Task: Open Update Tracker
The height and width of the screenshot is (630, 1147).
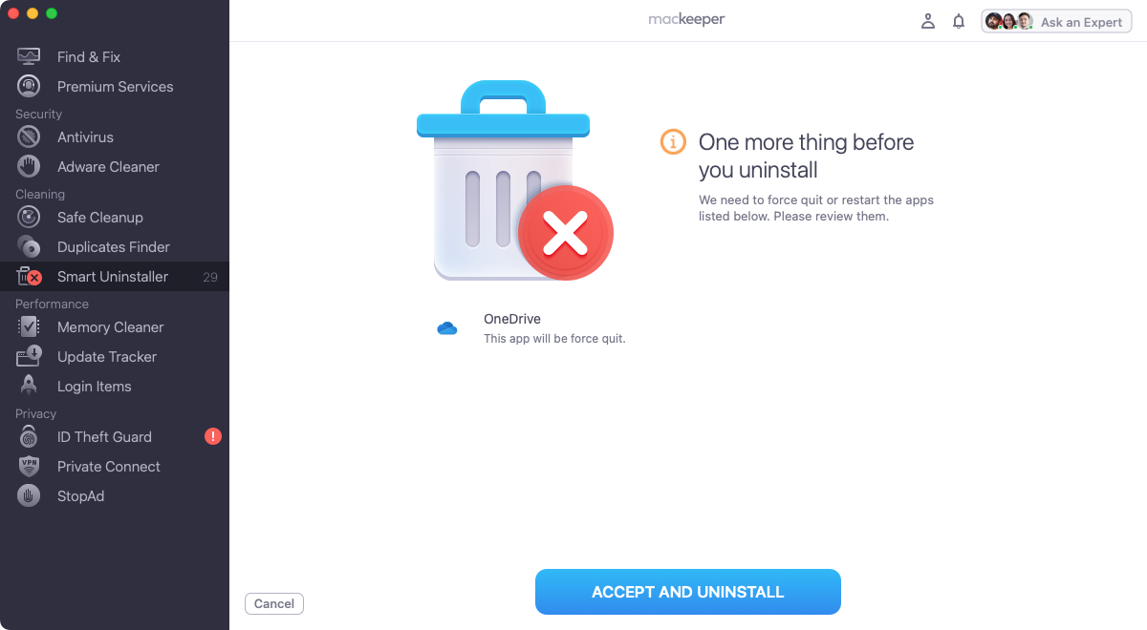Action: [105, 356]
